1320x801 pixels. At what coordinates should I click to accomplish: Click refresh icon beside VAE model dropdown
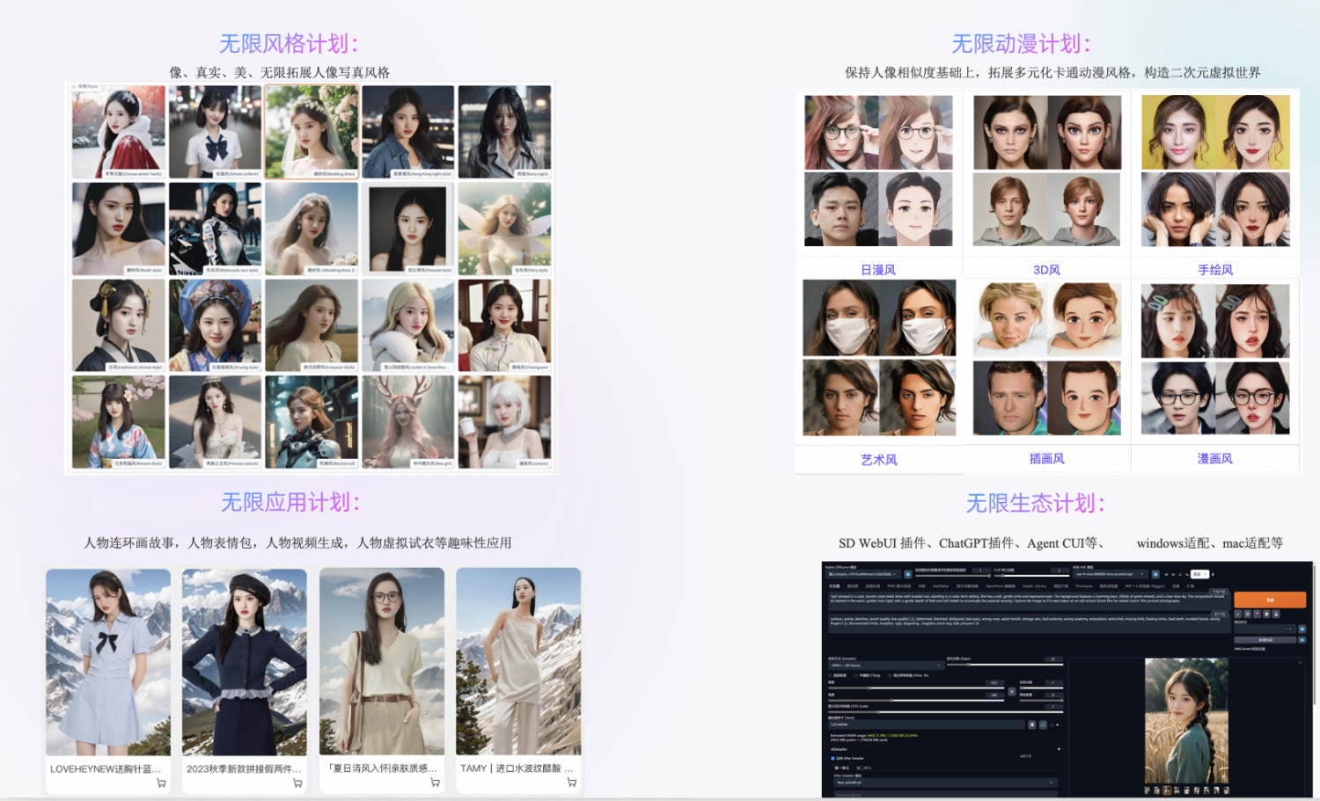pos(1155,574)
